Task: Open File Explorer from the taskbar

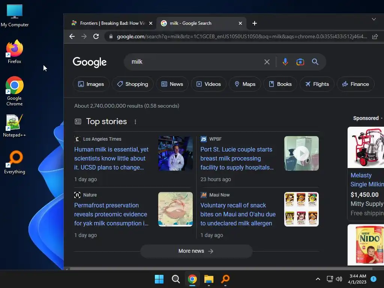Action: (x=209, y=279)
